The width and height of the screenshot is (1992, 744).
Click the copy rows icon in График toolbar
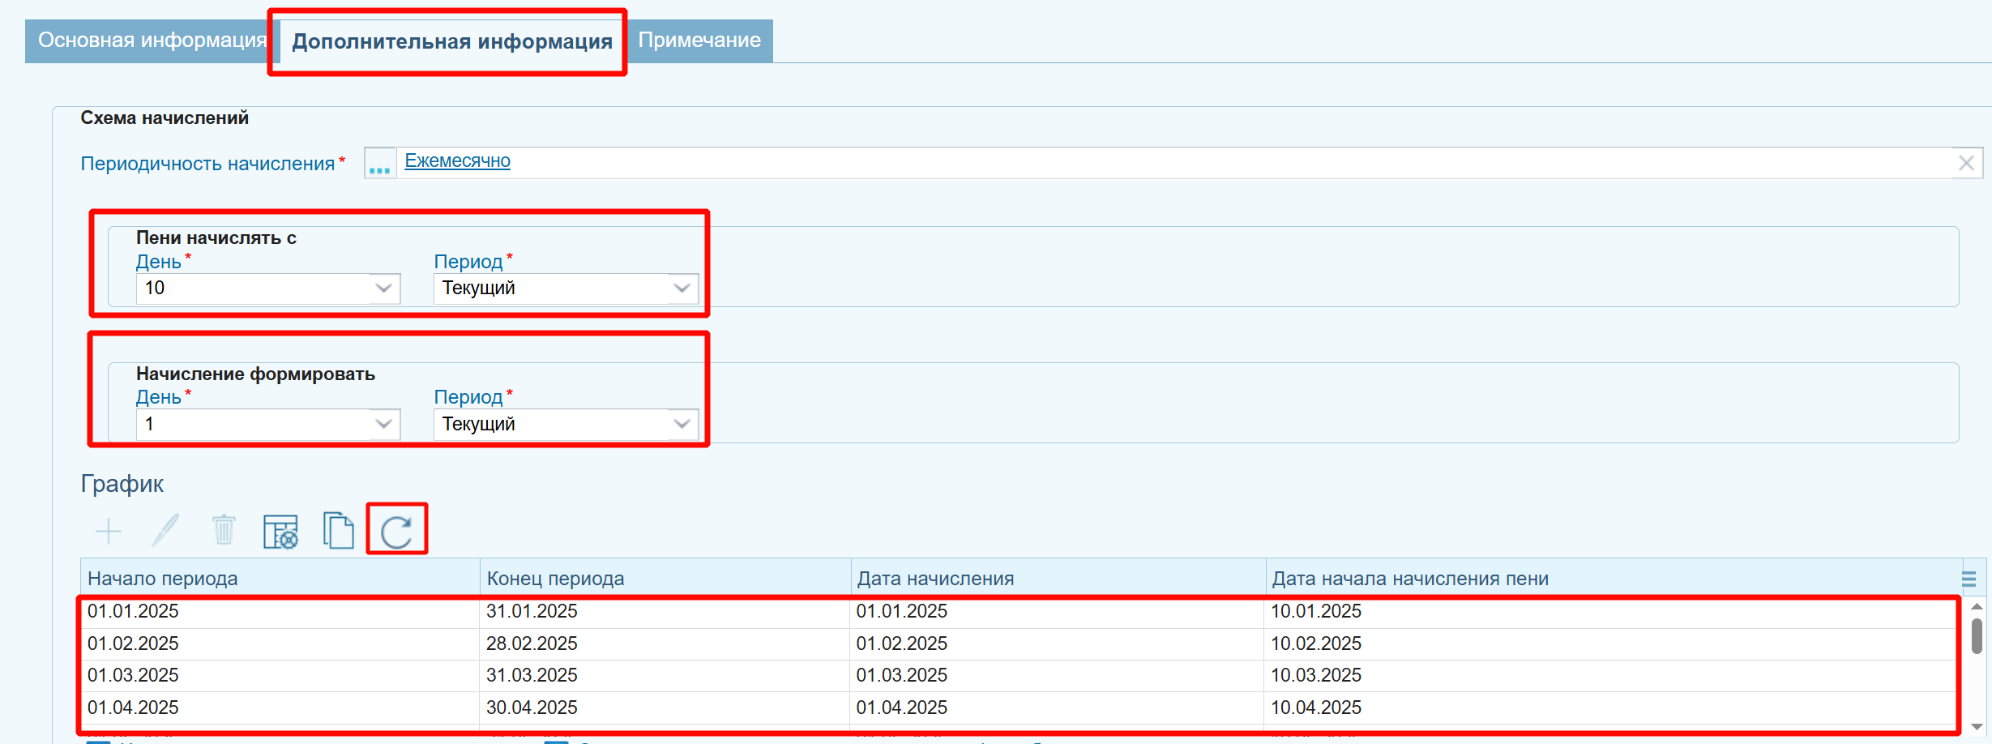(x=338, y=531)
